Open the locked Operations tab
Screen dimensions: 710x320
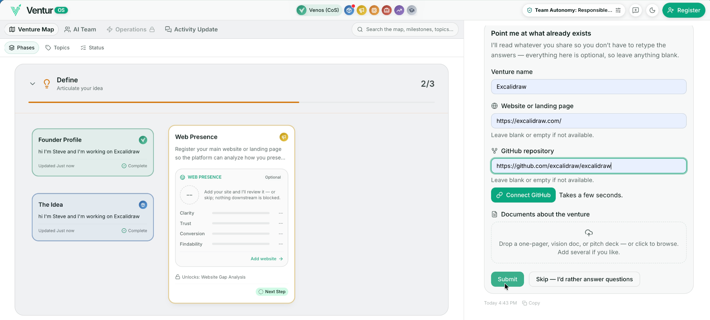point(131,30)
